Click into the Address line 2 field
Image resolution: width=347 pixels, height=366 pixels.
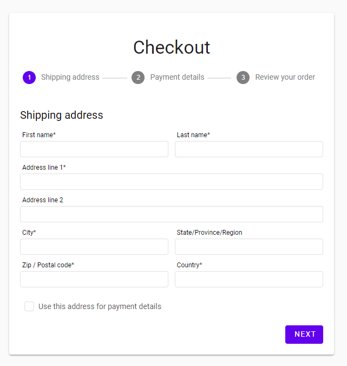click(x=172, y=214)
